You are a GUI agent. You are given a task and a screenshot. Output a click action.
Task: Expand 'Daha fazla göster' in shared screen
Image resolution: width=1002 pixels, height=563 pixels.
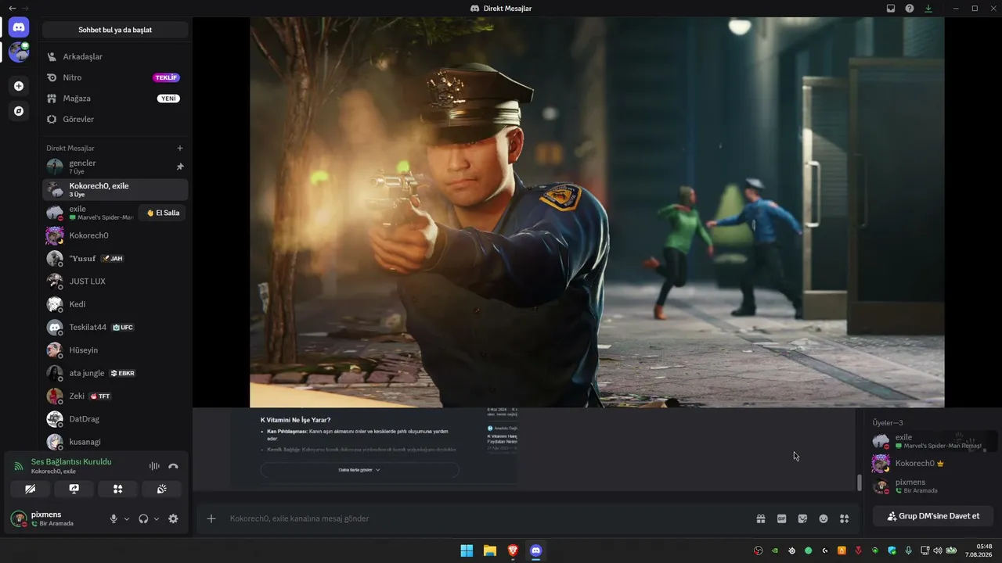[x=359, y=470]
